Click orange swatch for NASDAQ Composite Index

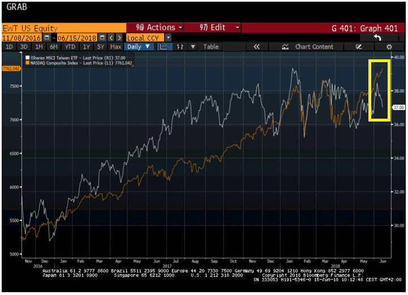pyautogui.click(x=27, y=63)
